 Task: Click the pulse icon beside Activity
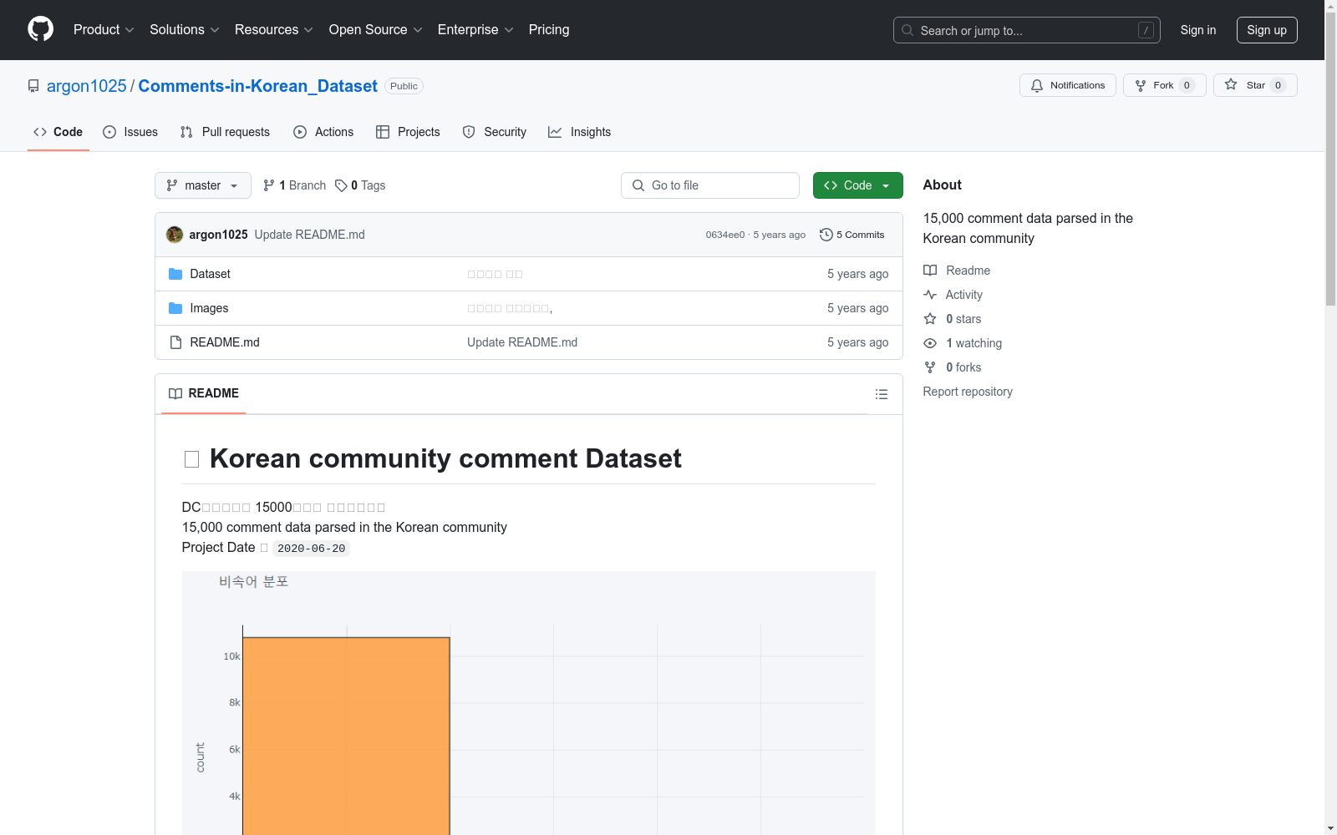pyautogui.click(x=930, y=295)
